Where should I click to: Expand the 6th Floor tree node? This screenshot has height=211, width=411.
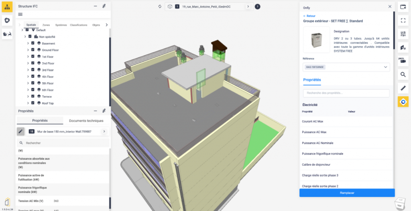tap(28, 90)
